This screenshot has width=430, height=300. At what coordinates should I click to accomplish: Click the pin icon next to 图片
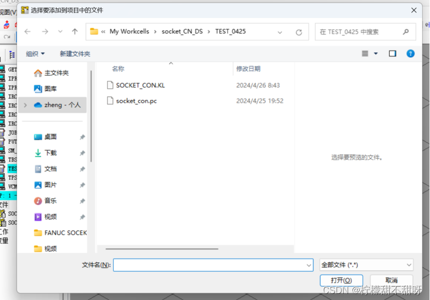(x=82, y=185)
